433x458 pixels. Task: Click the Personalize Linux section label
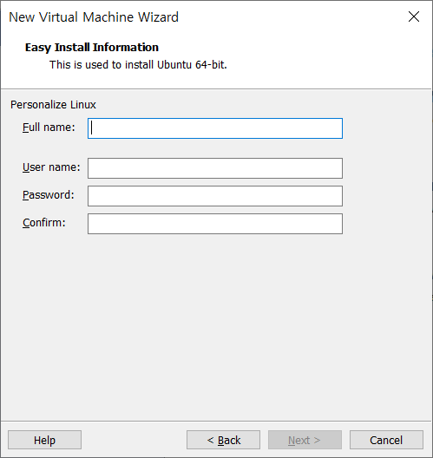pyautogui.click(x=53, y=105)
